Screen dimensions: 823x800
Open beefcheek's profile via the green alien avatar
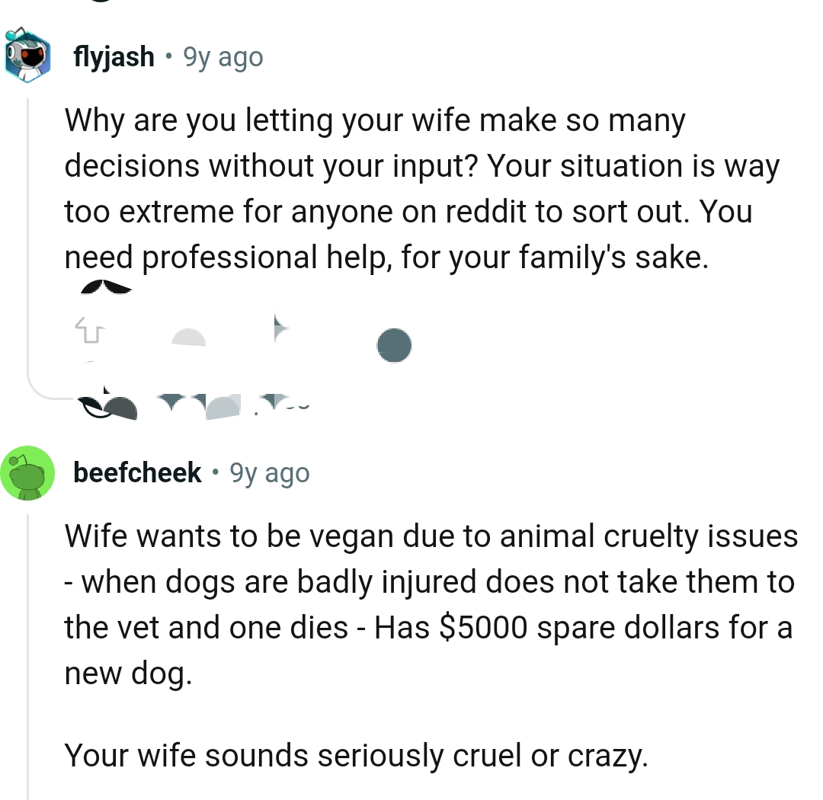click(x=28, y=472)
